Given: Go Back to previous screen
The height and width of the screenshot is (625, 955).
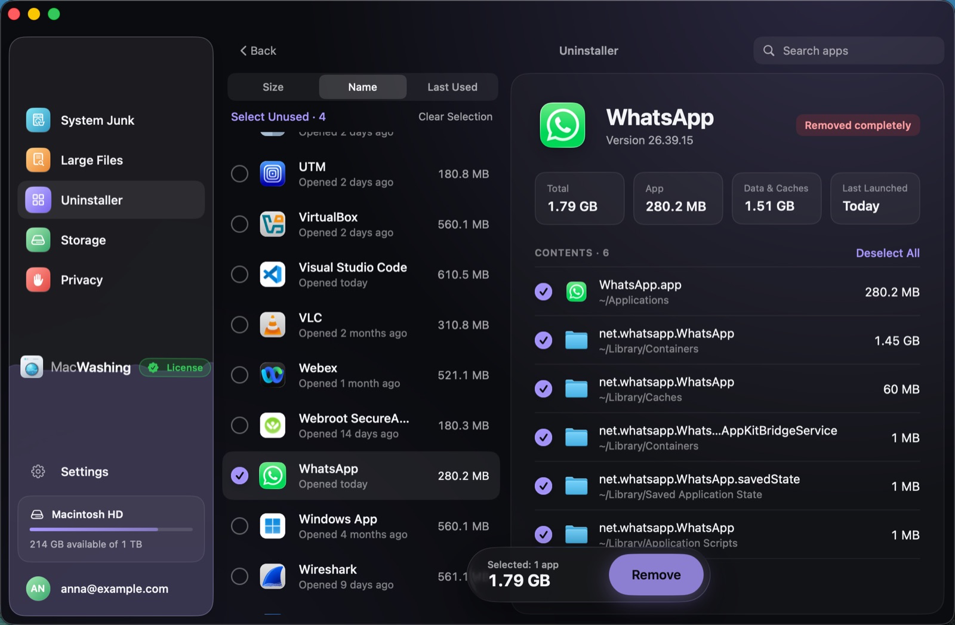Looking at the screenshot, I should pos(258,51).
